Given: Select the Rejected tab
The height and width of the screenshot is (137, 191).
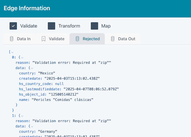Looking at the screenshot, I should tap(91, 39).
